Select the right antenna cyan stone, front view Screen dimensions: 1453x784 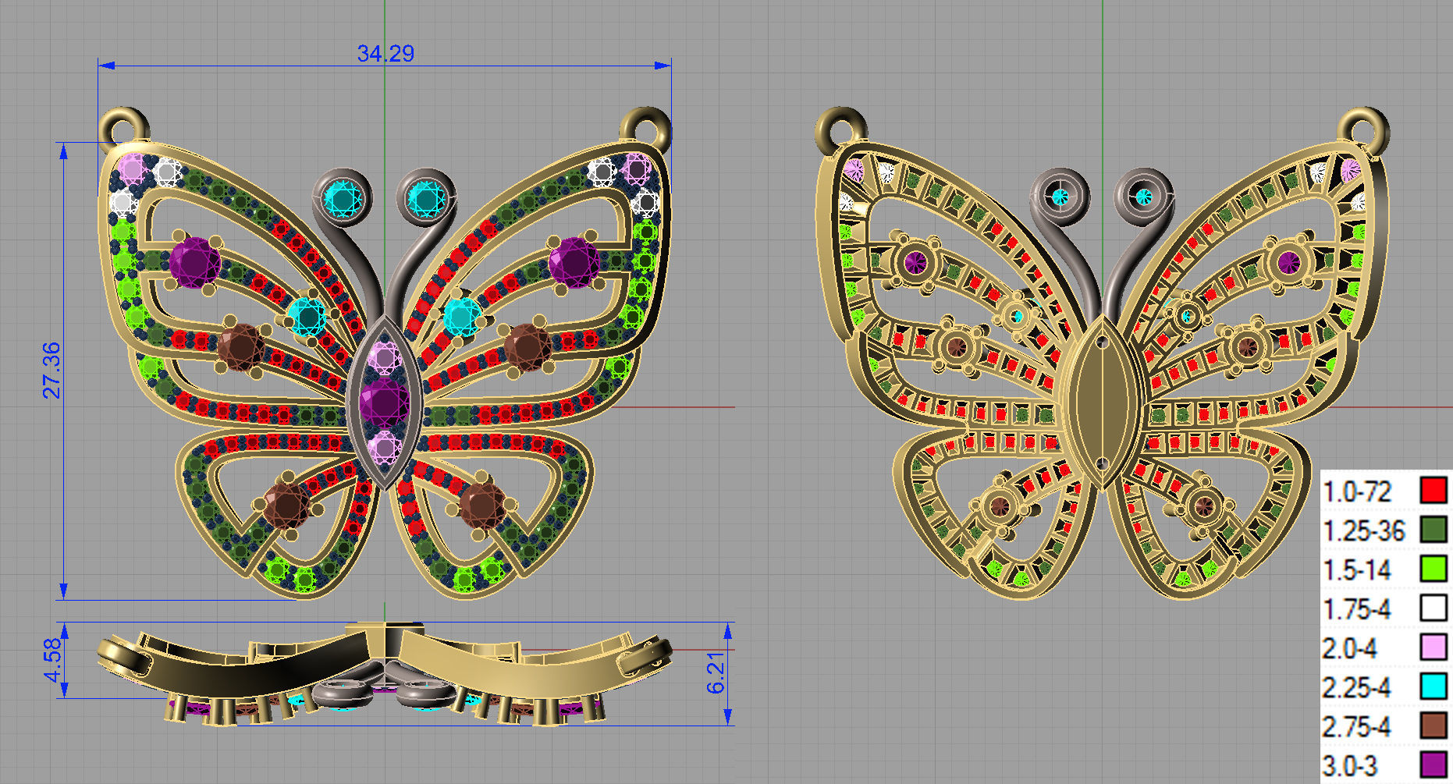(x=426, y=199)
